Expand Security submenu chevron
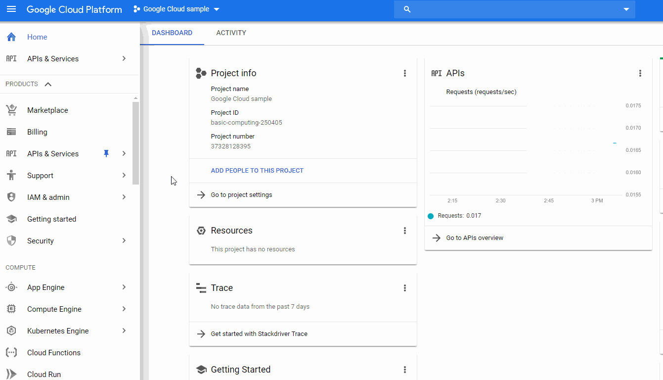 pyautogui.click(x=124, y=240)
